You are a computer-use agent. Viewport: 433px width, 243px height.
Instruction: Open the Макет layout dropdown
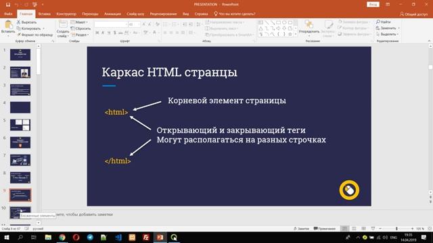pyautogui.click(x=79, y=22)
